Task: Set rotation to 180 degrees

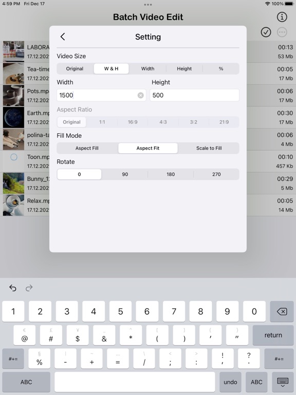Action: [x=171, y=174]
